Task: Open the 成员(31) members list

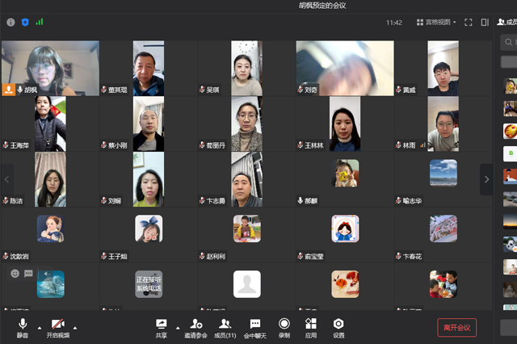Action: pyautogui.click(x=225, y=326)
